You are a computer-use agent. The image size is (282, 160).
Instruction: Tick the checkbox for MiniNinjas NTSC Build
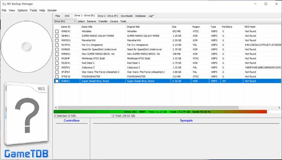point(57,58)
